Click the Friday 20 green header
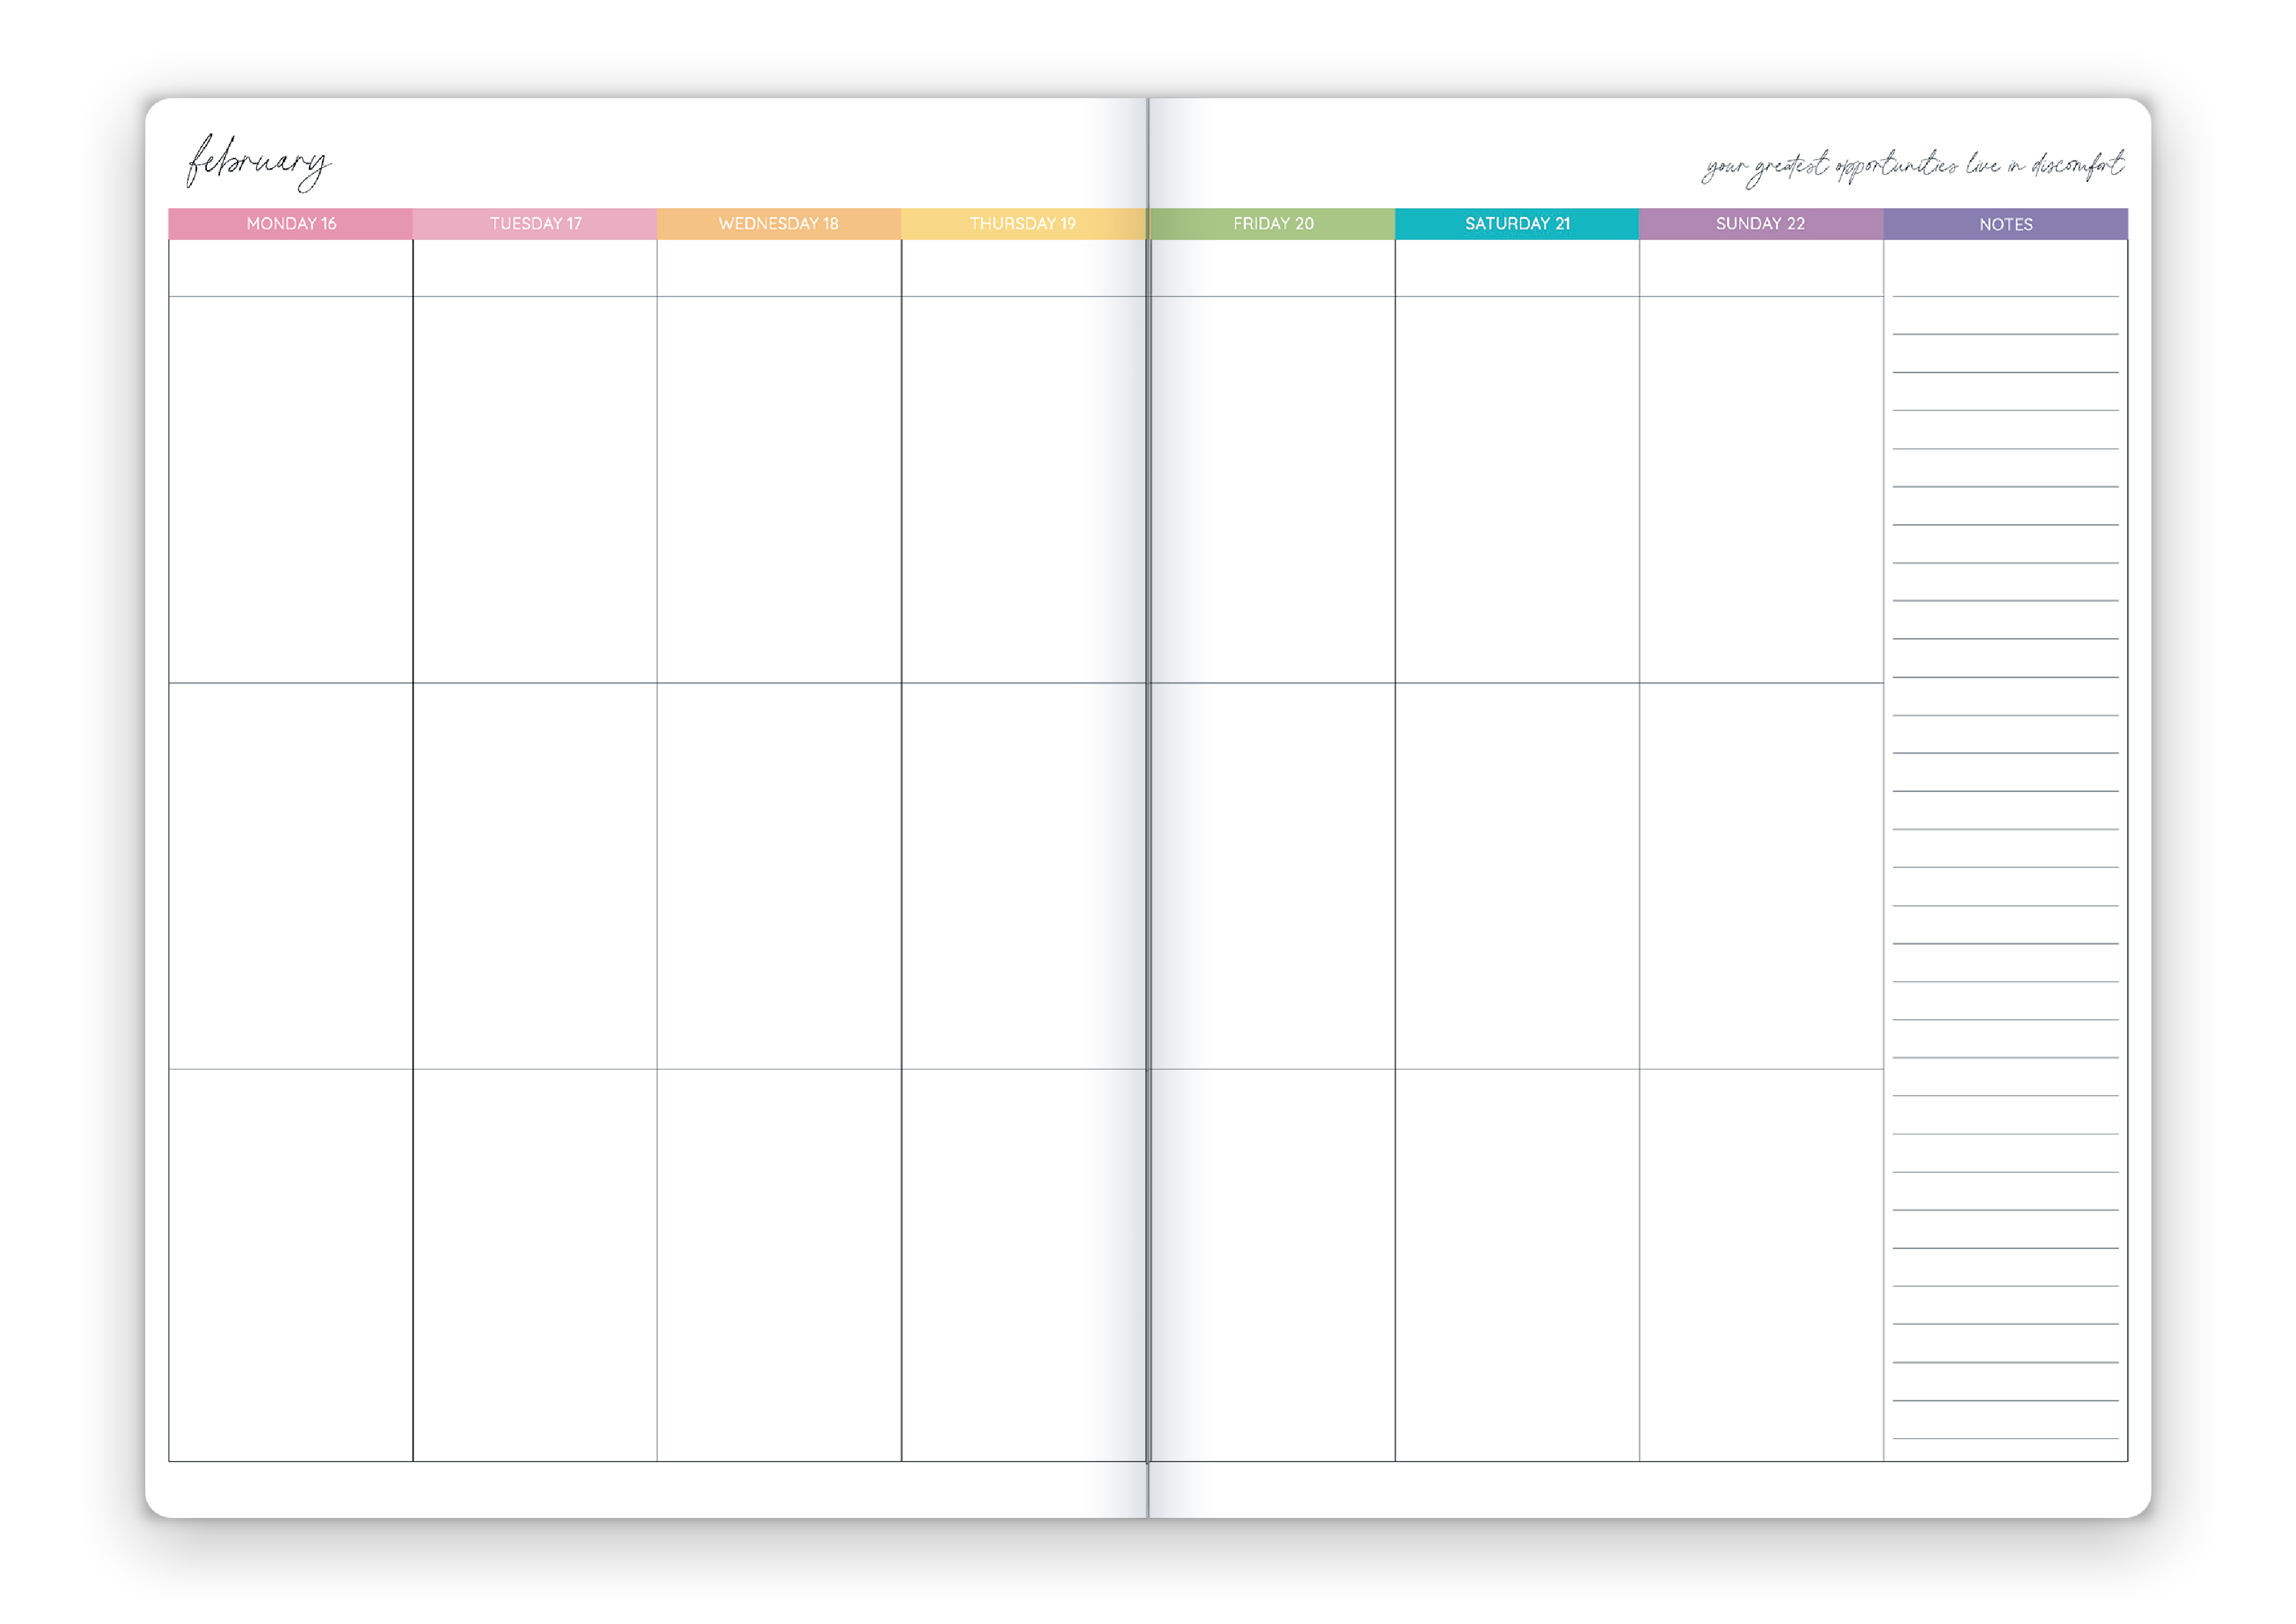 [x=1273, y=224]
